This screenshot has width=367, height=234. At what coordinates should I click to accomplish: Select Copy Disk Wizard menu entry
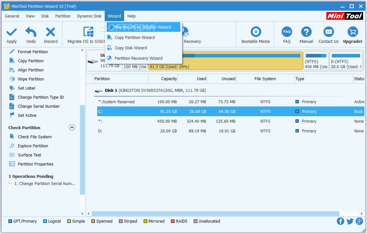pos(143,48)
